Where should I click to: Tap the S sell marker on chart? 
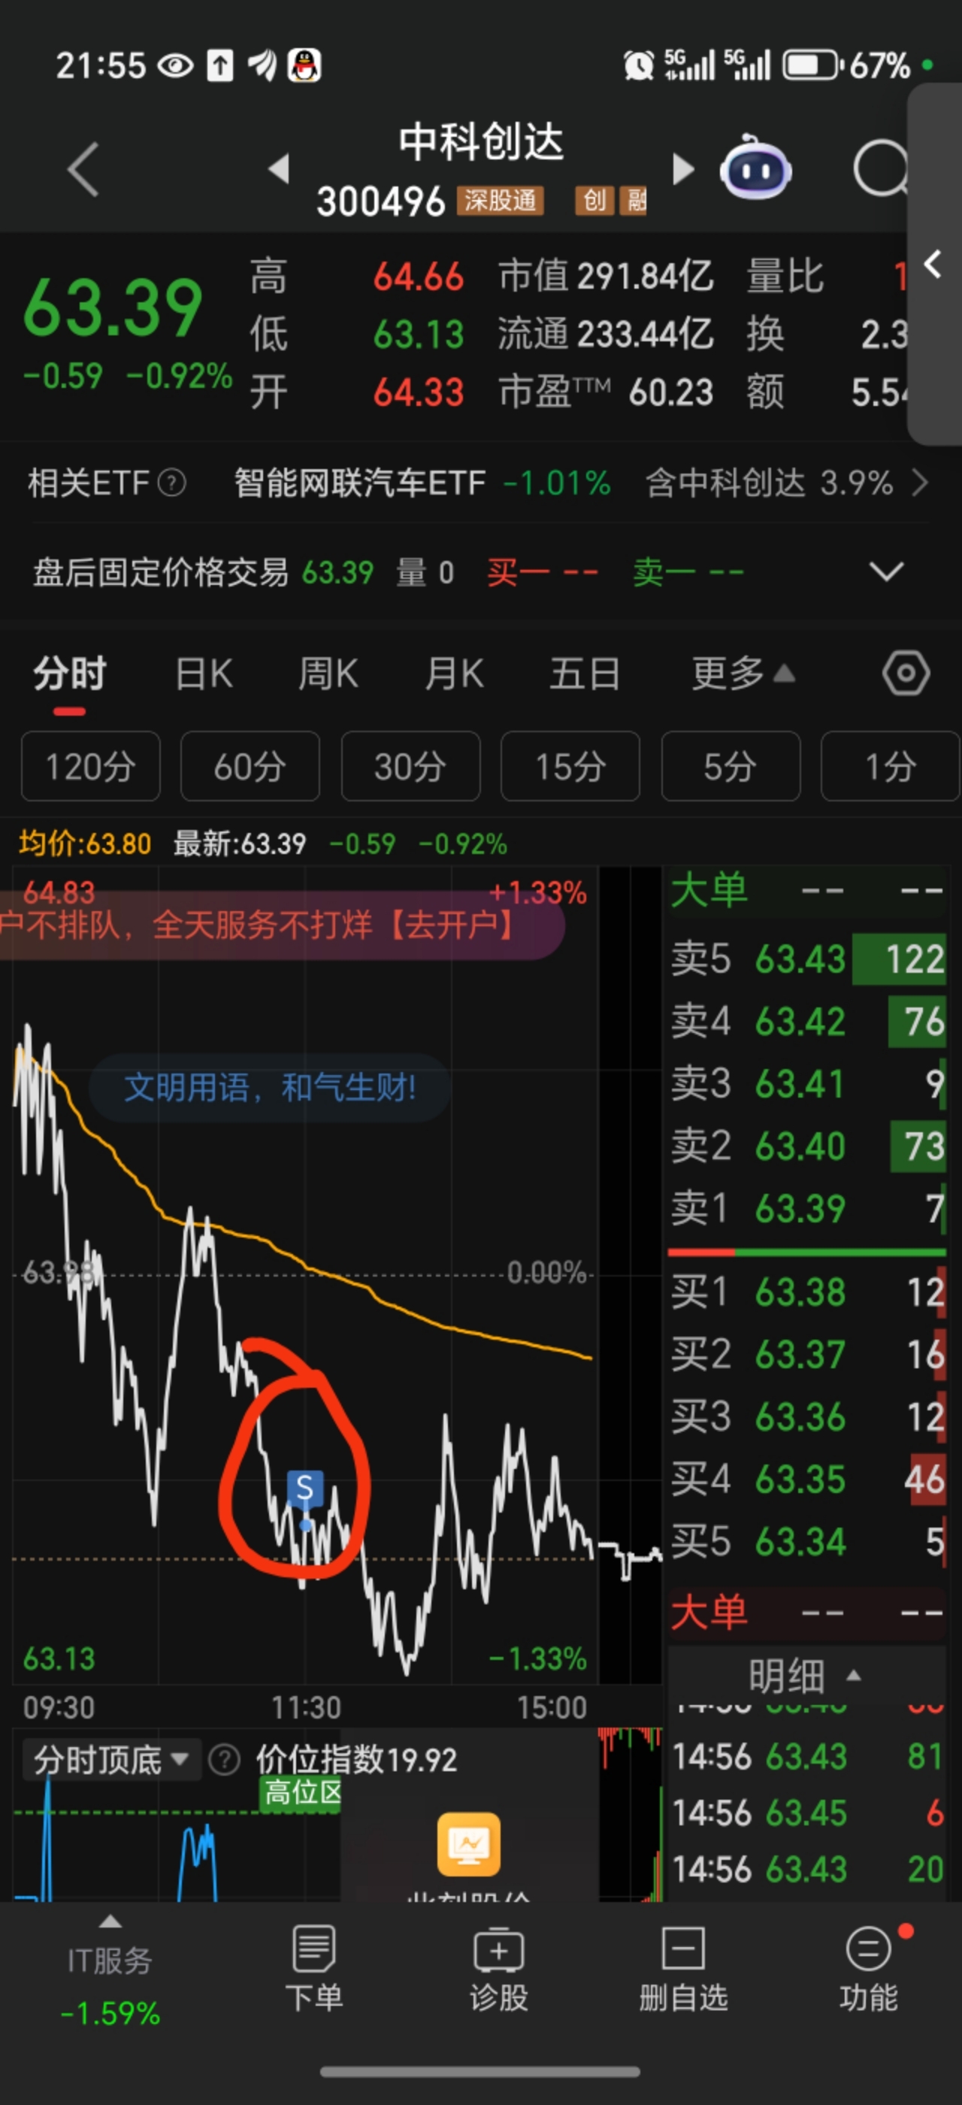coord(304,1488)
